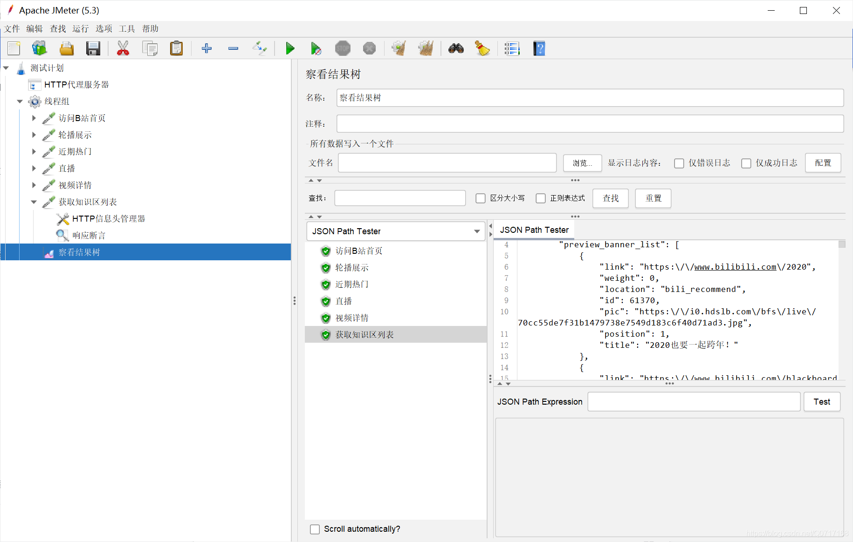853x542 pixels.
Task: Enable the 区分大小写 checkbox
Action: pos(481,198)
